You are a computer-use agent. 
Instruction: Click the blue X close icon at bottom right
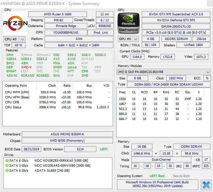(206, 185)
